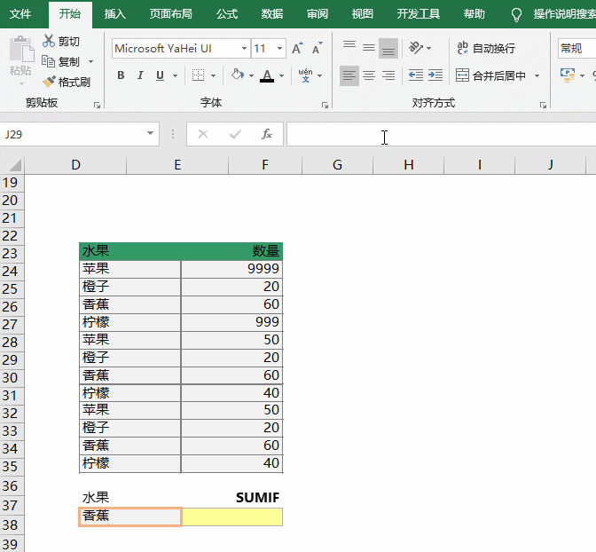Apply the red font color swatch
The width and height of the screenshot is (596, 552).
click(269, 76)
